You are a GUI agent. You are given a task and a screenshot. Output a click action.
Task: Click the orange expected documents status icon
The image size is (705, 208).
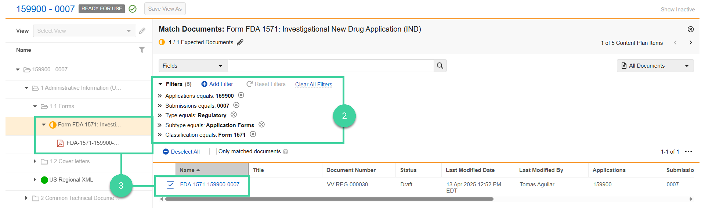(x=162, y=42)
